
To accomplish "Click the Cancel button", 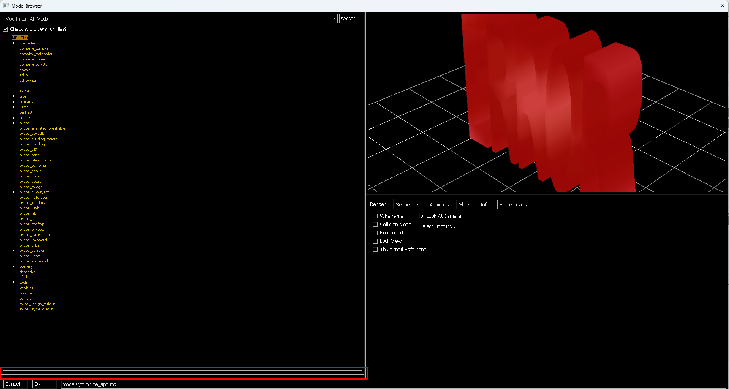I will [15, 384].
